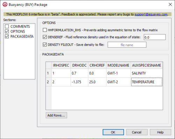Click the DRHODC cell with -1.375
This screenshot has width=175, height=139.
[x=79, y=82]
